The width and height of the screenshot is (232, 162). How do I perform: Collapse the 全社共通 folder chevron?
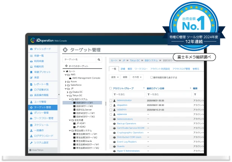point(70,120)
